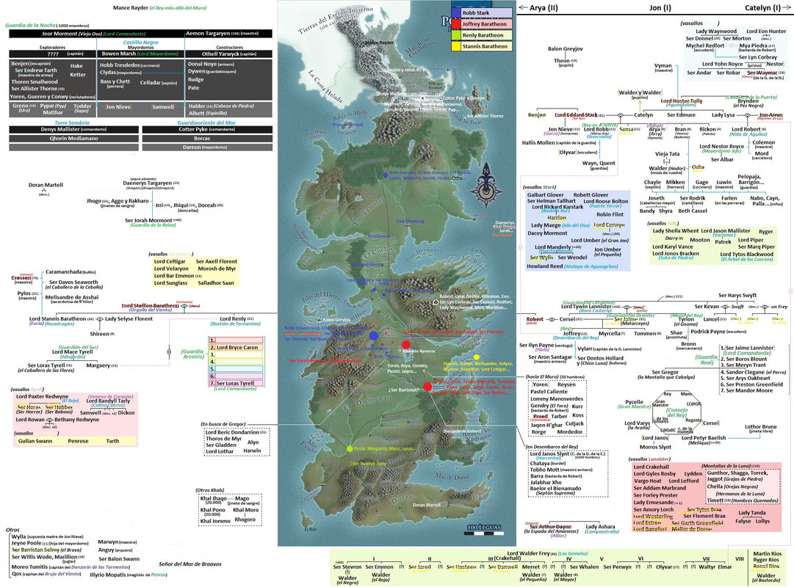794x587 pixels.
Task: Click Lord Varys name beside council octagon
Action: (637, 423)
